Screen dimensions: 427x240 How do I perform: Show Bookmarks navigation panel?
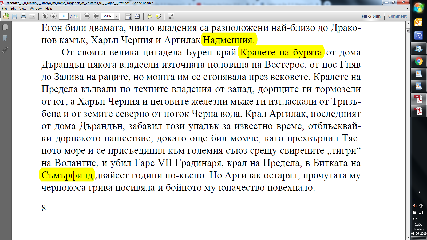5,38
